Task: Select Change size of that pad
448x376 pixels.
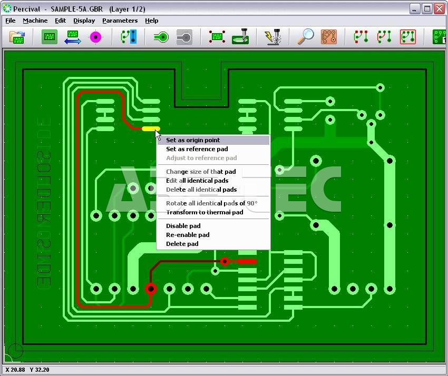Action: tap(213, 172)
